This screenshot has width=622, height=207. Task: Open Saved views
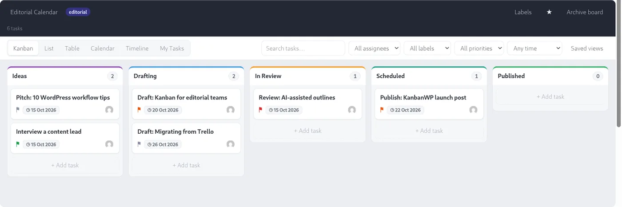587,48
